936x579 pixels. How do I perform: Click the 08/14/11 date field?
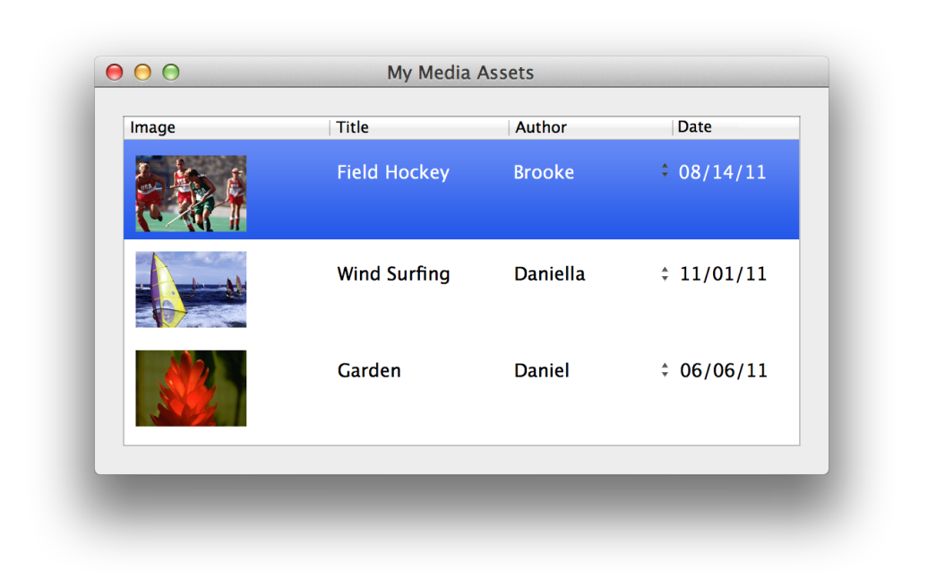(x=722, y=172)
